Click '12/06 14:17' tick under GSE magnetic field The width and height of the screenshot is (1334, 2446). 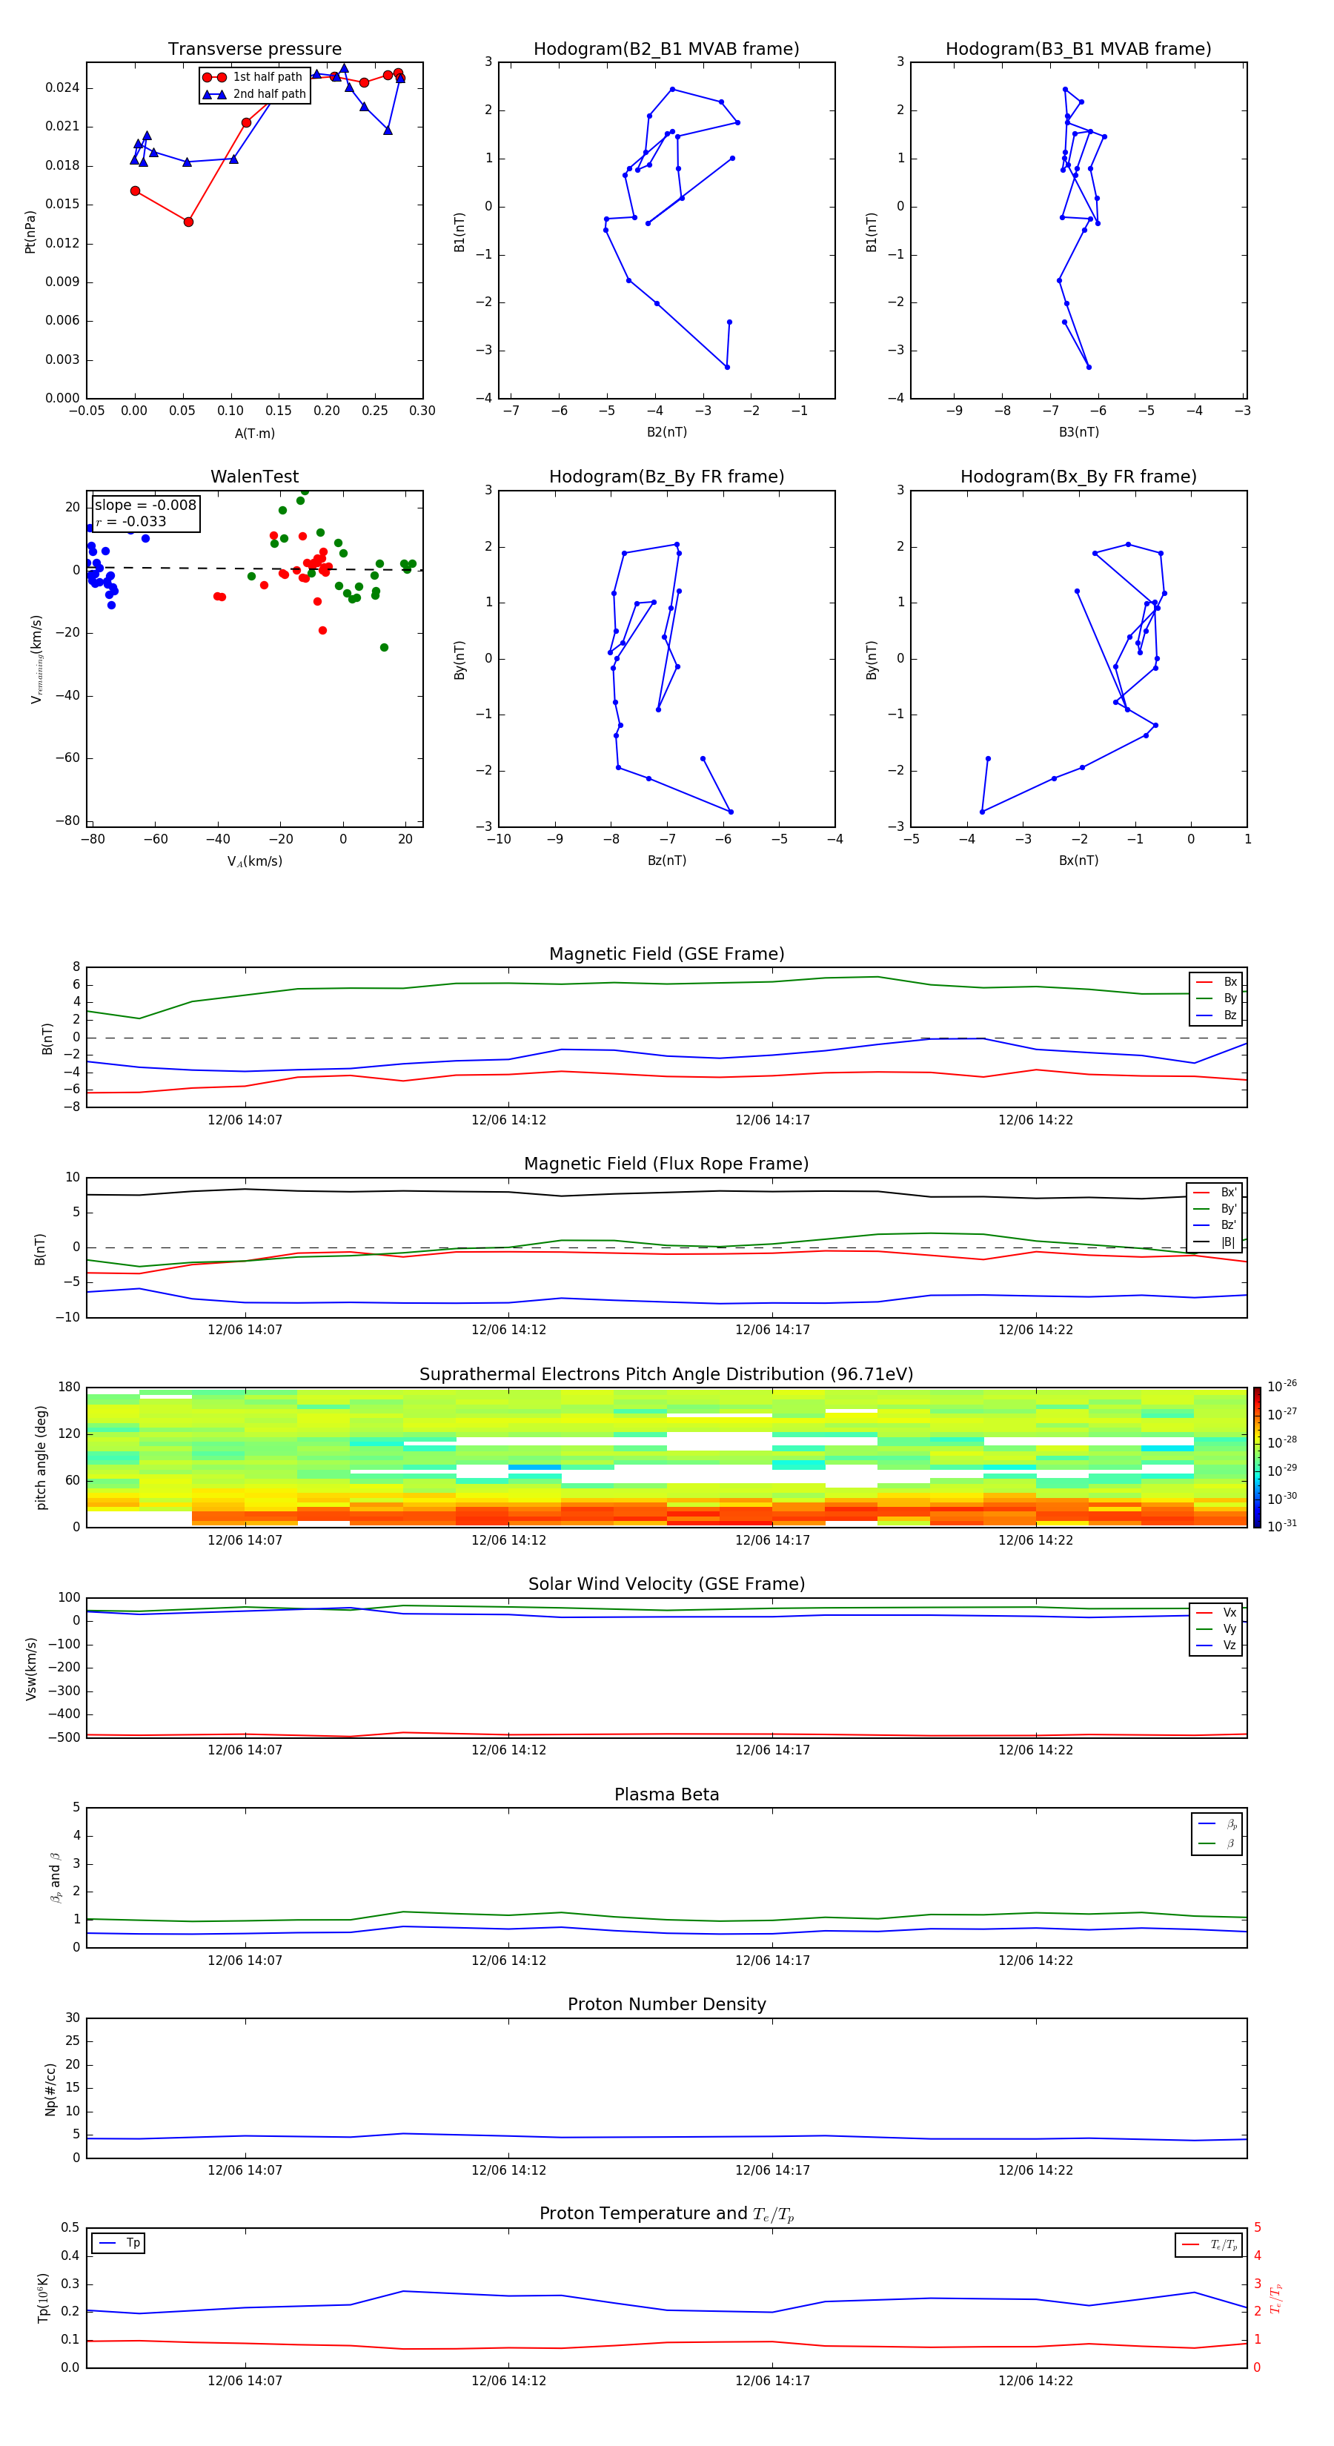pos(773,1119)
